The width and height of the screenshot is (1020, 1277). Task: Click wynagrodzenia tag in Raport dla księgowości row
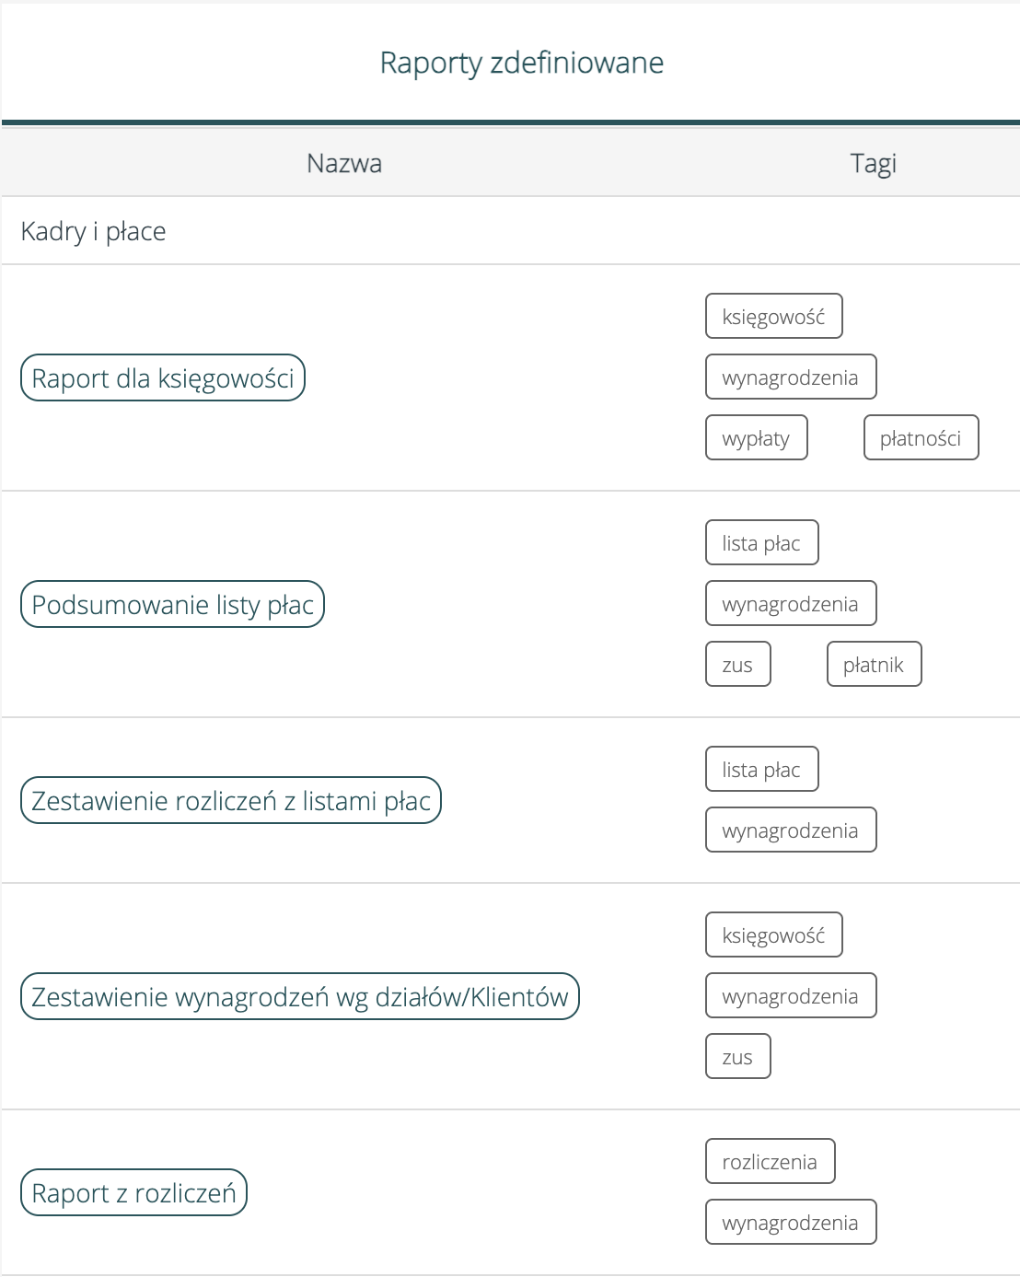pos(790,377)
